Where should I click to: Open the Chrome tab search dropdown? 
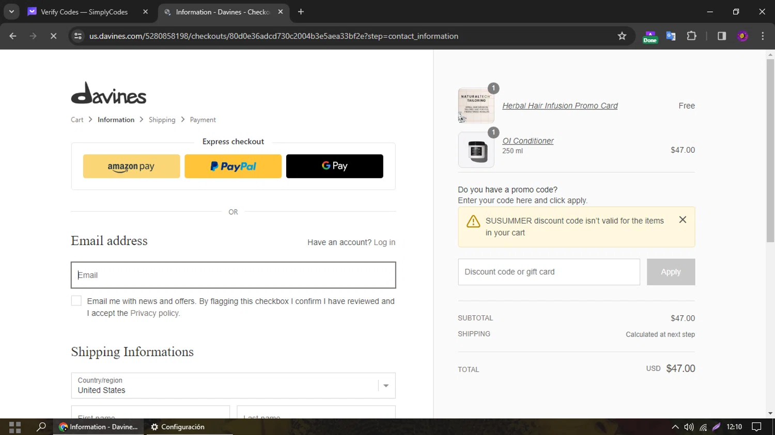11,11
